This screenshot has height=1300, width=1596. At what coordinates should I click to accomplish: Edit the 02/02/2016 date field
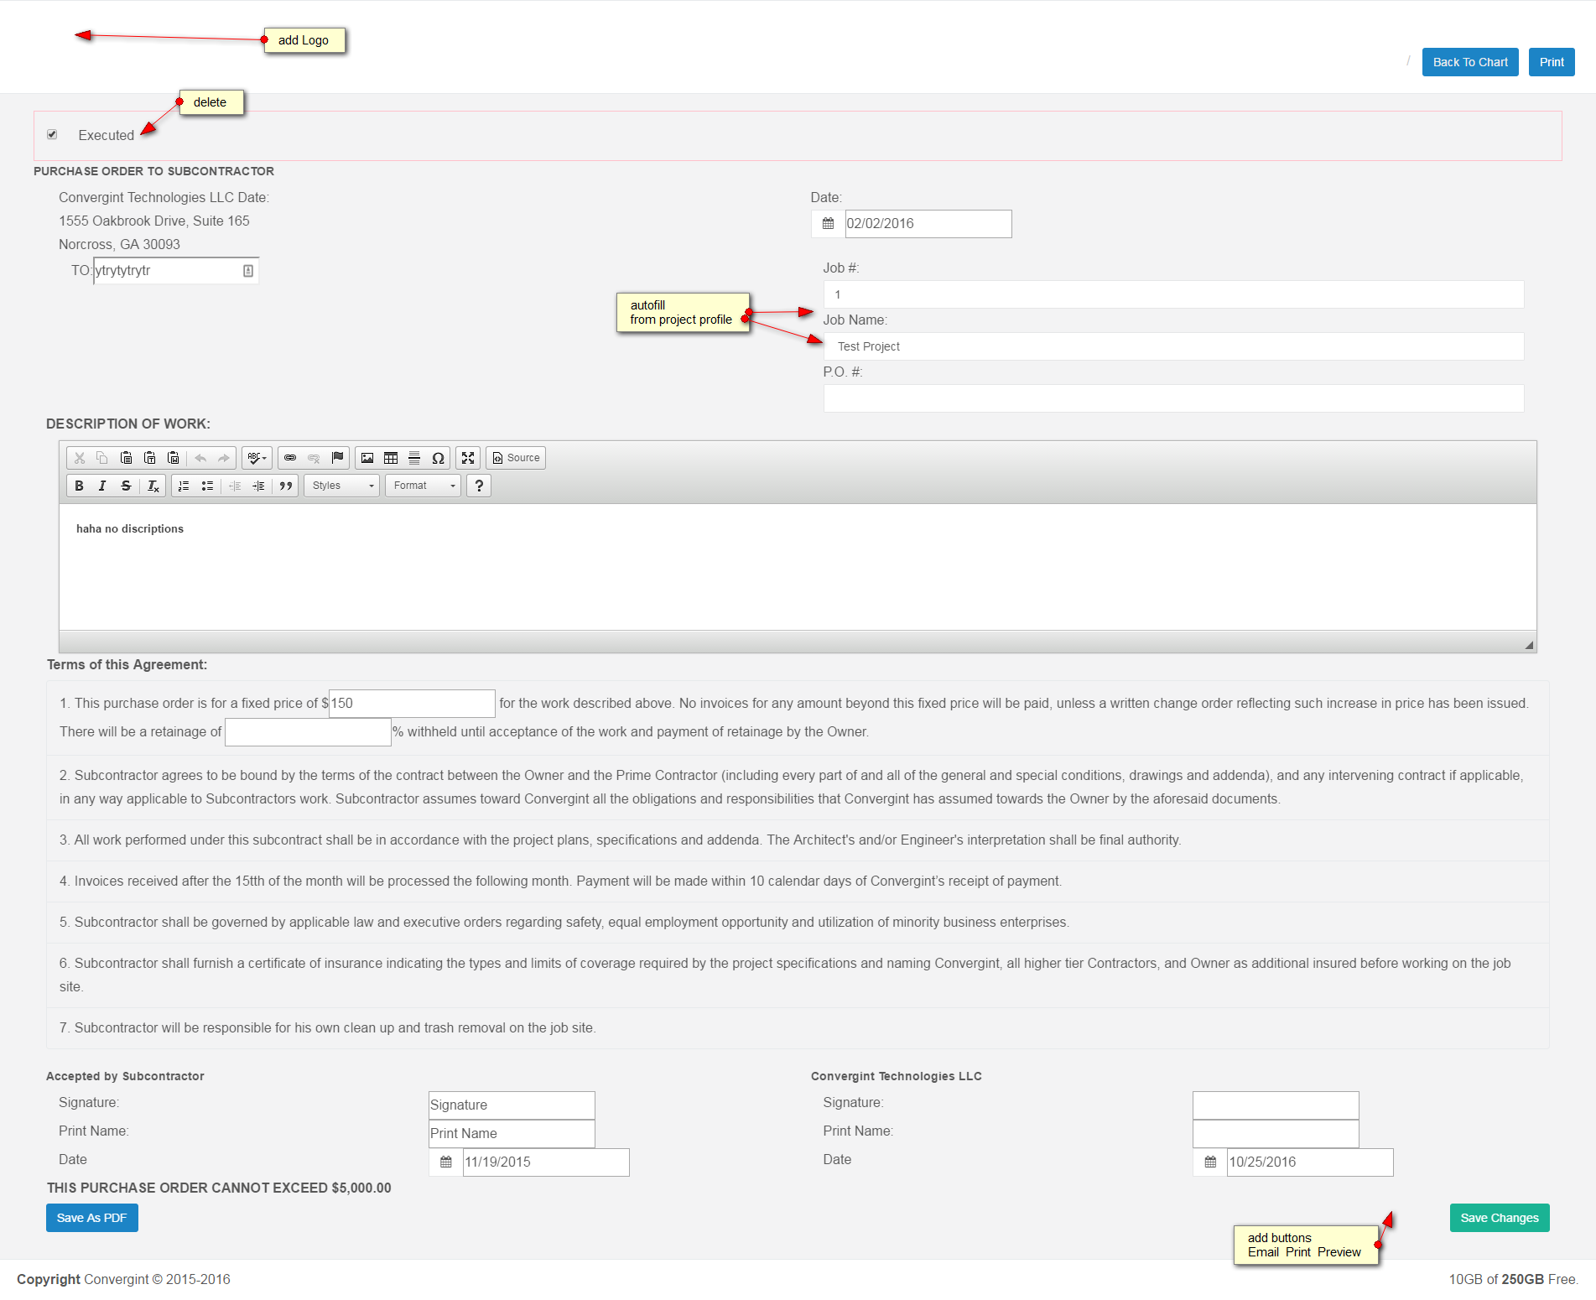point(928,224)
